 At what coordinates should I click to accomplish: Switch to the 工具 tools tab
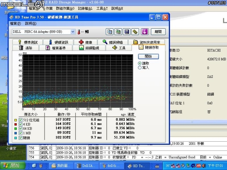pyautogui.click(x=119, y=48)
